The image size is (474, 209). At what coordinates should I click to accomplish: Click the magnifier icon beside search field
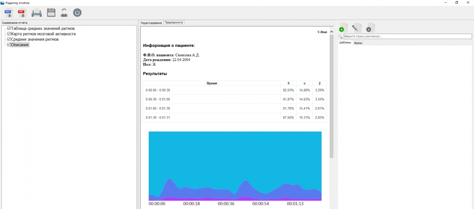point(340,36)
